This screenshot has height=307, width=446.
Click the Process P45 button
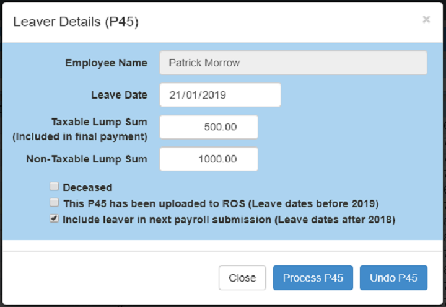pyautogui.click(x=313, y=278)
